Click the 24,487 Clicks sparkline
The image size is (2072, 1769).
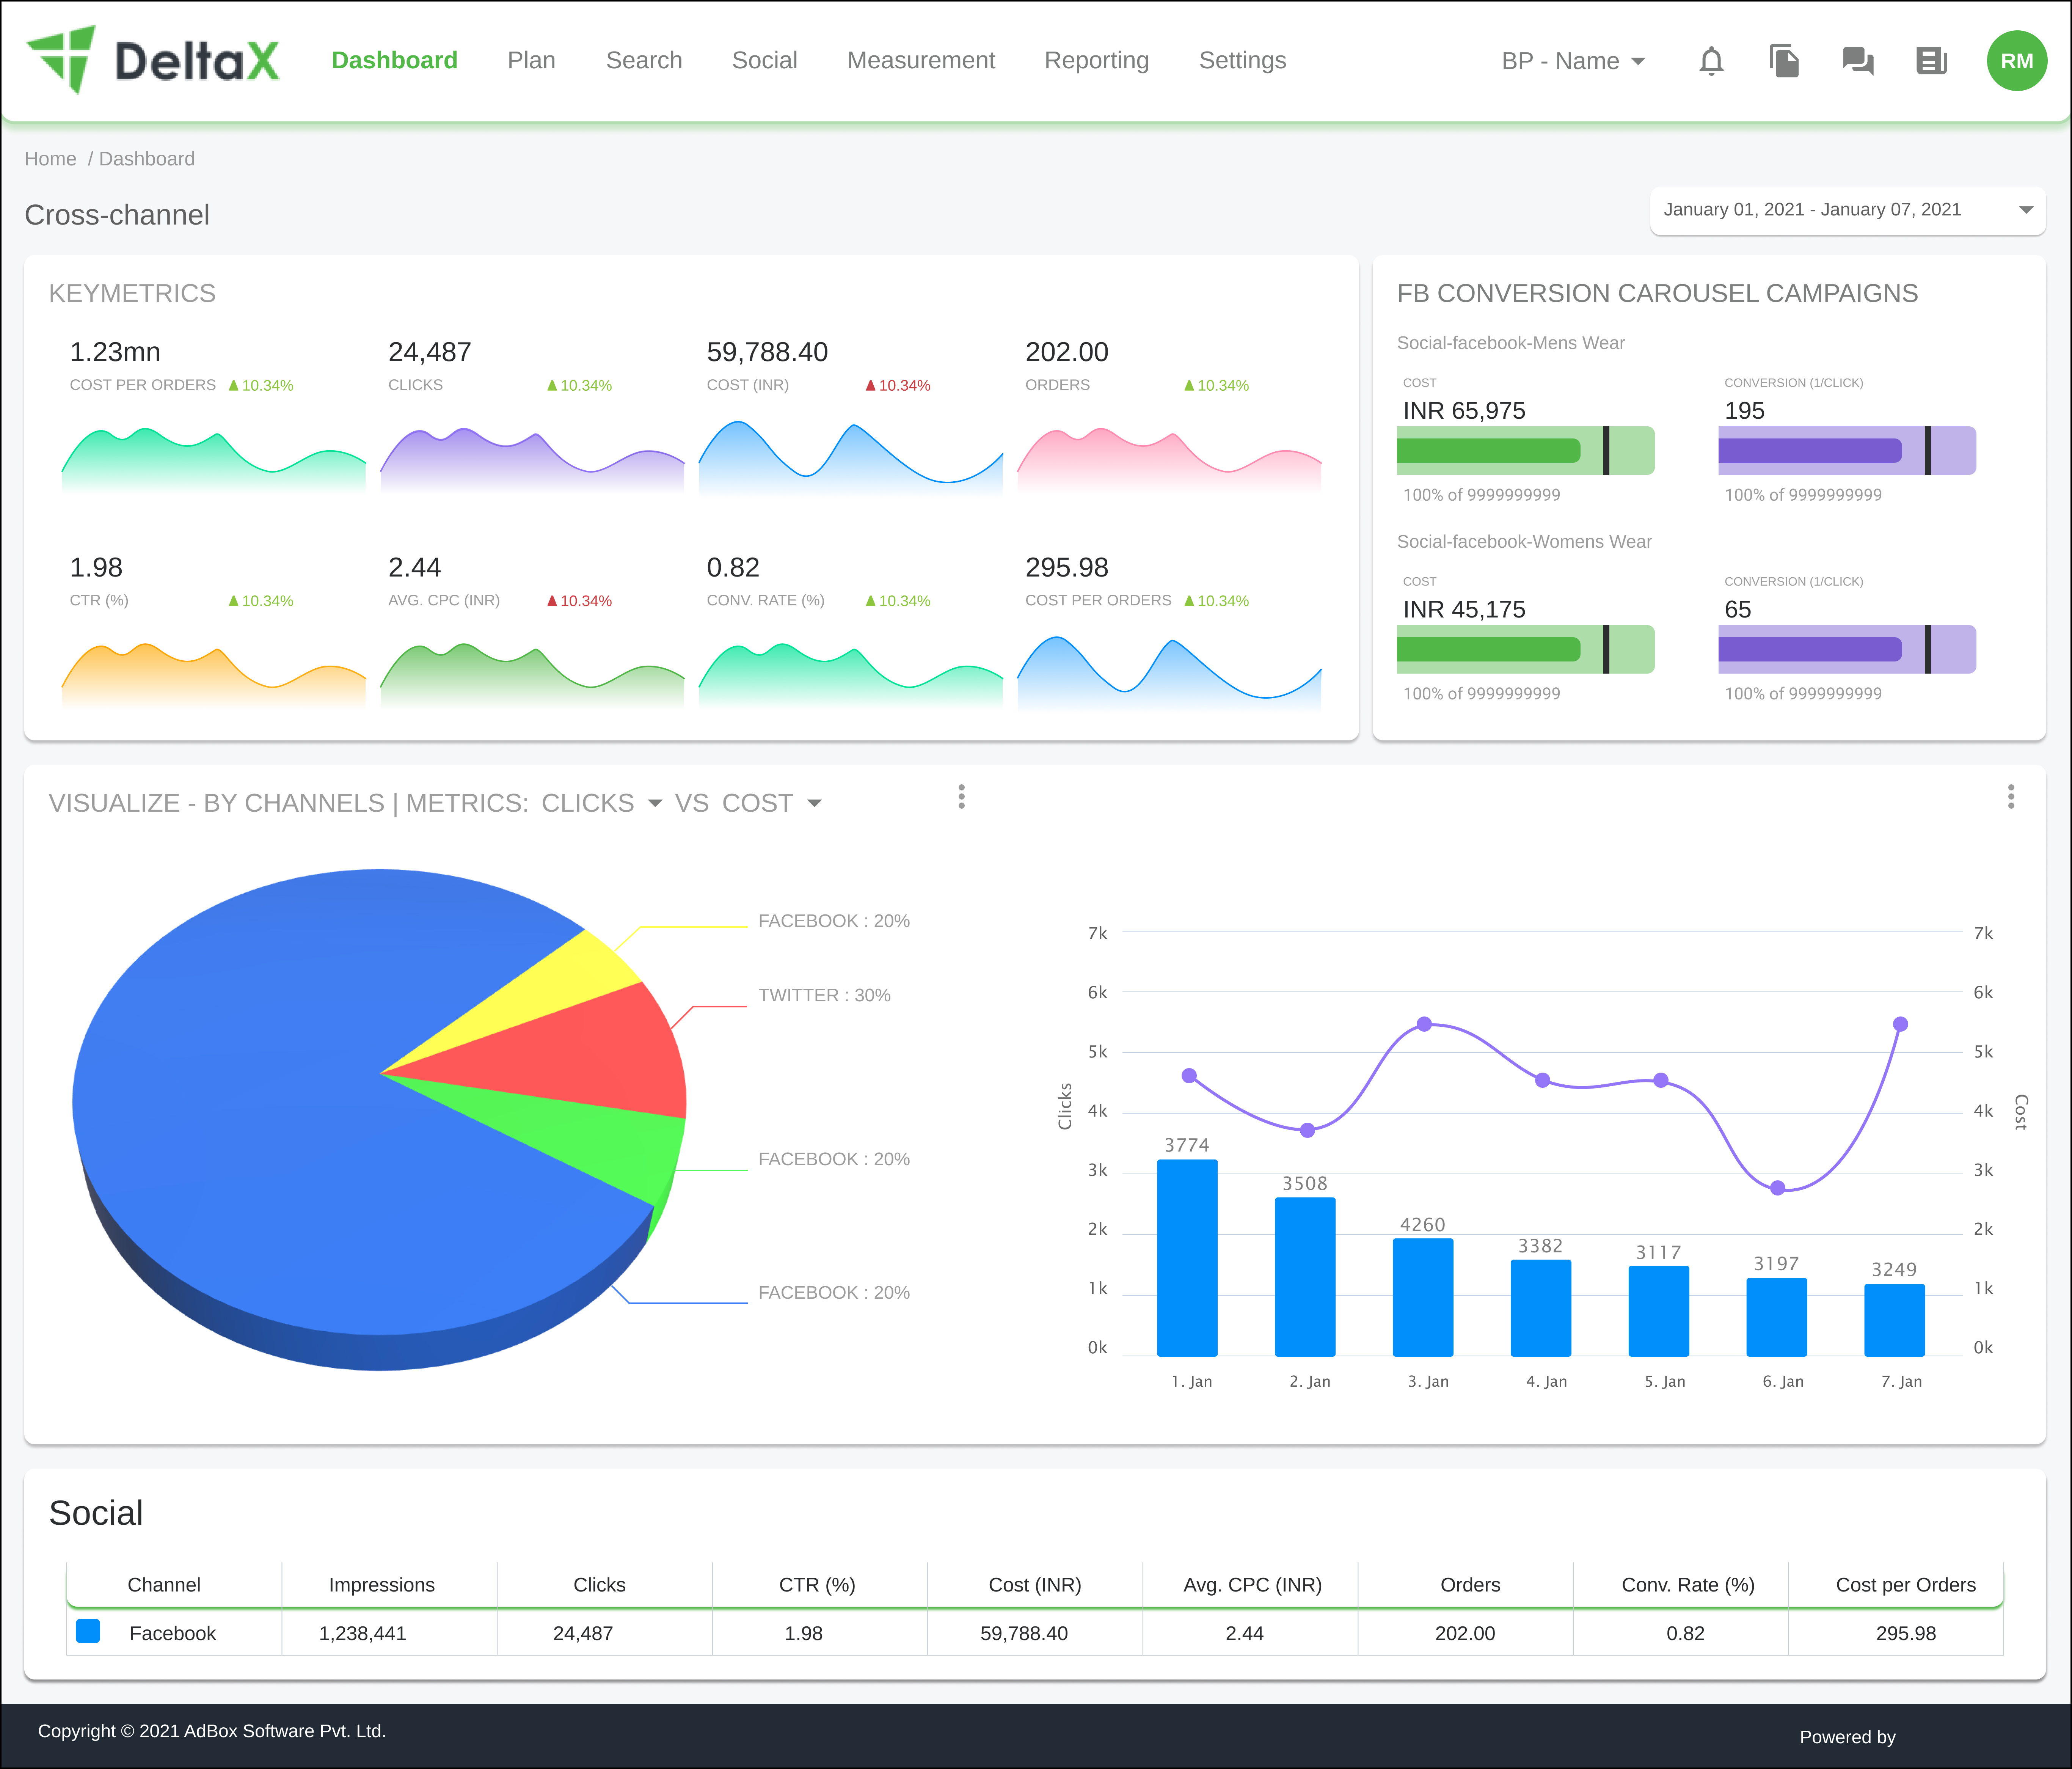tap(532, 460)
